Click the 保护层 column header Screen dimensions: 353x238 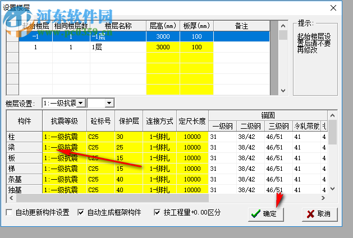[129, 121]
